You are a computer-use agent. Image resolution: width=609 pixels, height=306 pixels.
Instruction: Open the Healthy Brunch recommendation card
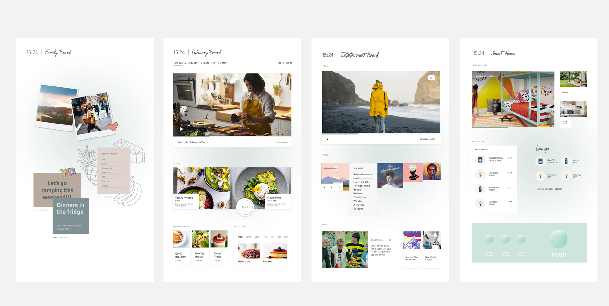point(200,248)
